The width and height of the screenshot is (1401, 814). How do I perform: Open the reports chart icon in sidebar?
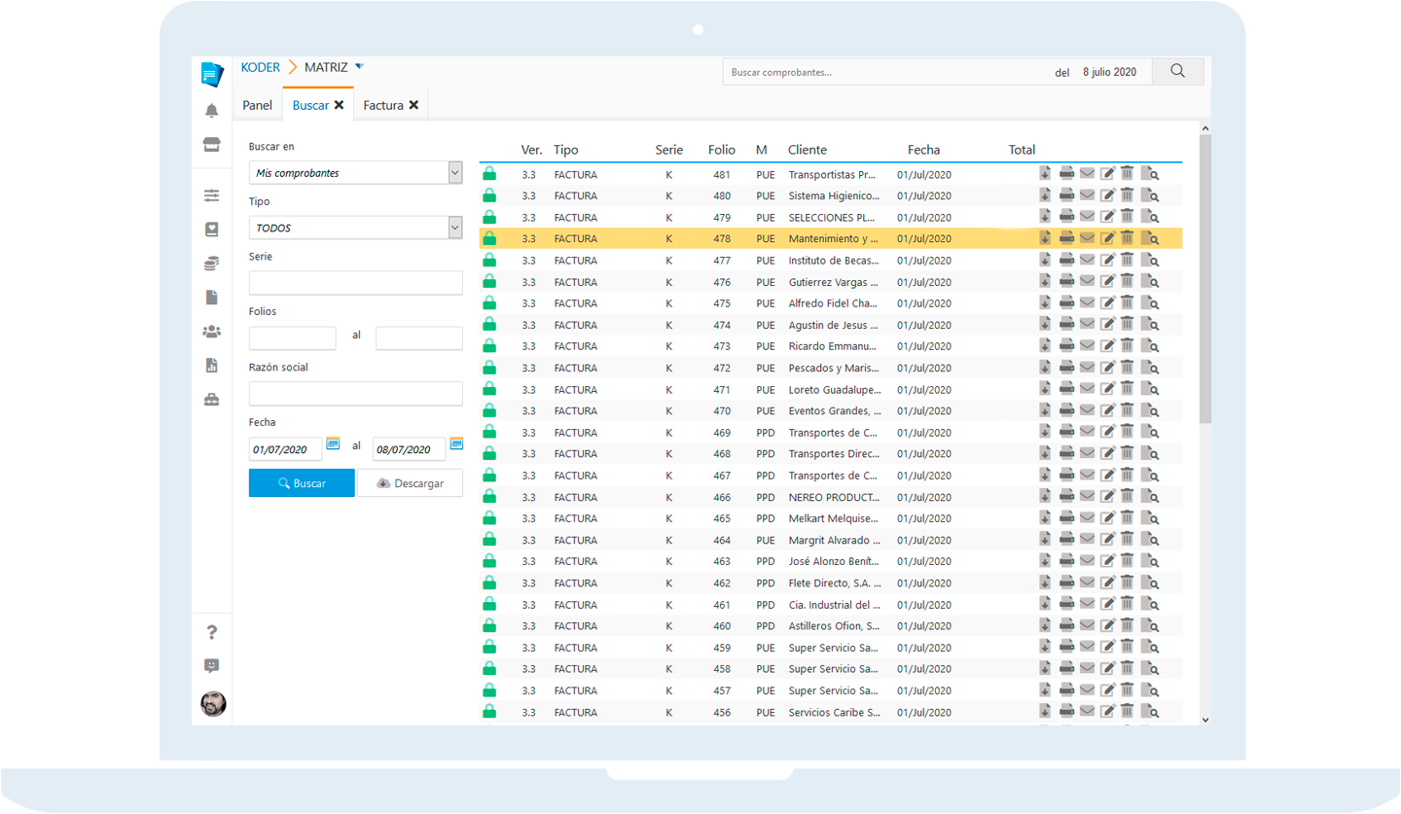211,366
